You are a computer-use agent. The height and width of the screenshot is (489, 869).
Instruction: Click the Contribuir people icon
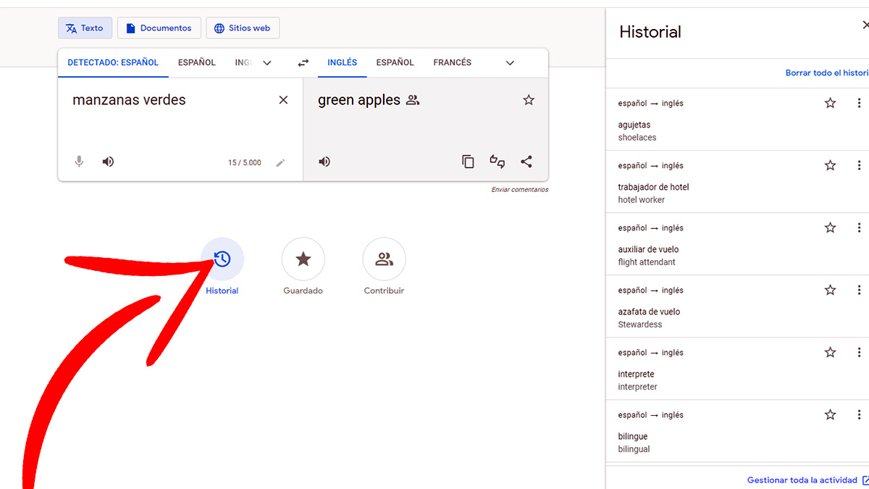click(x=384, y=259)
